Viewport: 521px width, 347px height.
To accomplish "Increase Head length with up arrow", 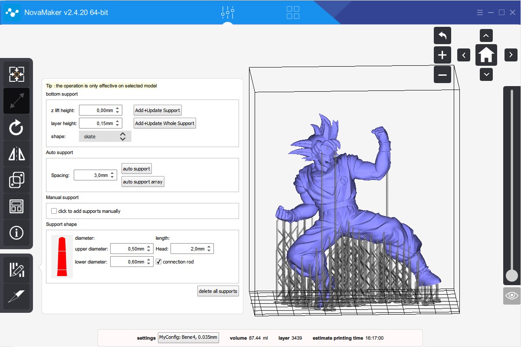I will pos(210,247).
